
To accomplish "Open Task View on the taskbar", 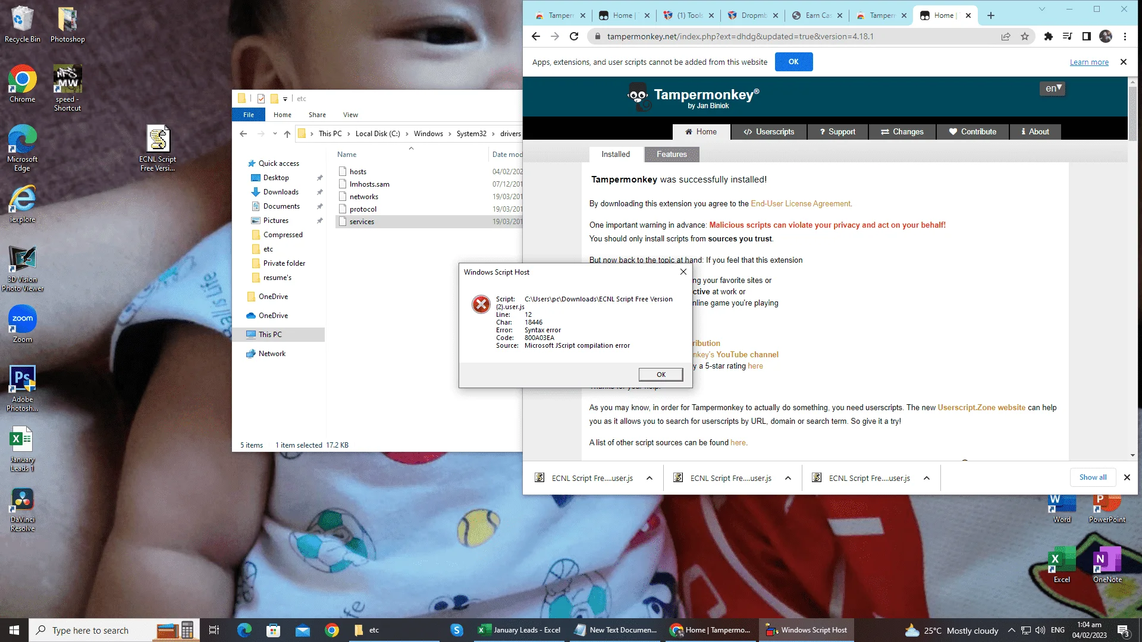I will (x=214, y=630).
